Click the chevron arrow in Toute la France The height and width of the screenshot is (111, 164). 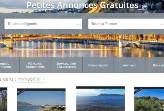[x=162, y=24]
